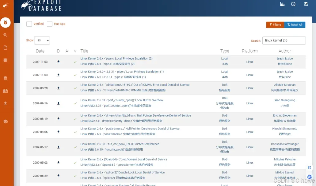Open r8169.c Out-of-IOMMU Error link
Viewport: 316px width, 186px height.
135,85
